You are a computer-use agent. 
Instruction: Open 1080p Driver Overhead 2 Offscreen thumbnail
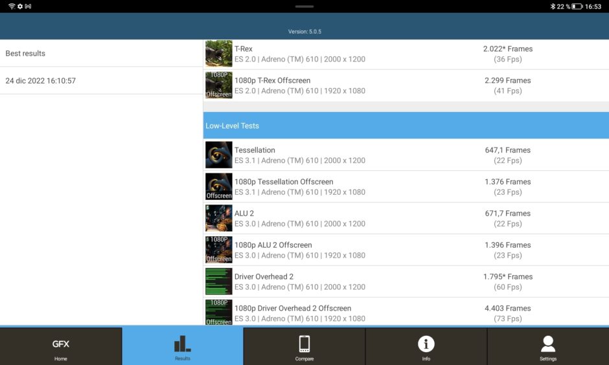click(219, 312)
